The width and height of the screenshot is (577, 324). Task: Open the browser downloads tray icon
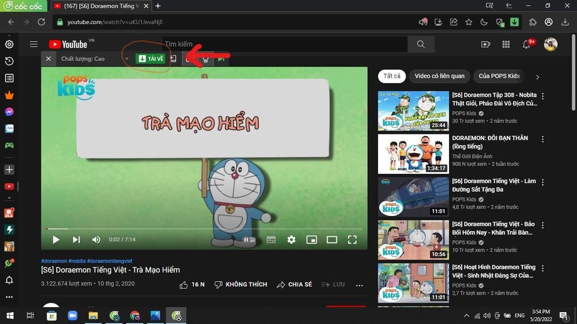pos(565,22)
